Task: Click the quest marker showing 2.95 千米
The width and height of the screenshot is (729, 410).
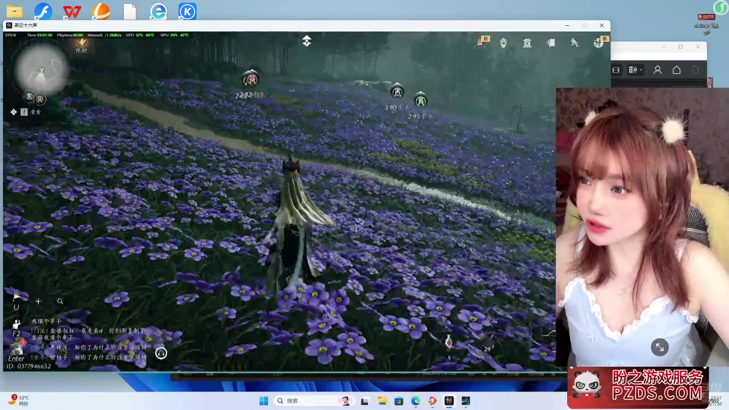Action: pyautogui.click(x=421, y=101)
